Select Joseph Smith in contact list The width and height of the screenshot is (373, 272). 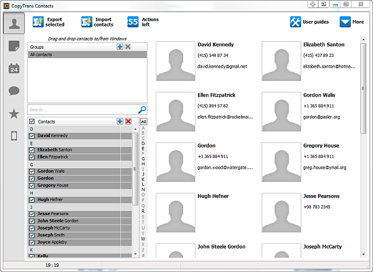[x=80, y=235]
